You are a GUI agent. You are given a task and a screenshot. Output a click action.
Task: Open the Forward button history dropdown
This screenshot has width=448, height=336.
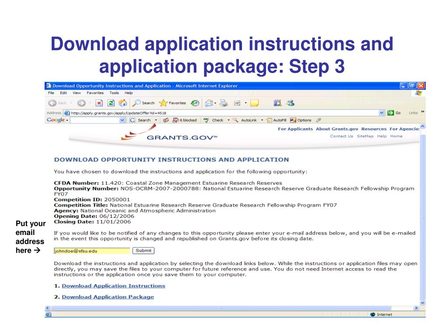tap(90, 103)
